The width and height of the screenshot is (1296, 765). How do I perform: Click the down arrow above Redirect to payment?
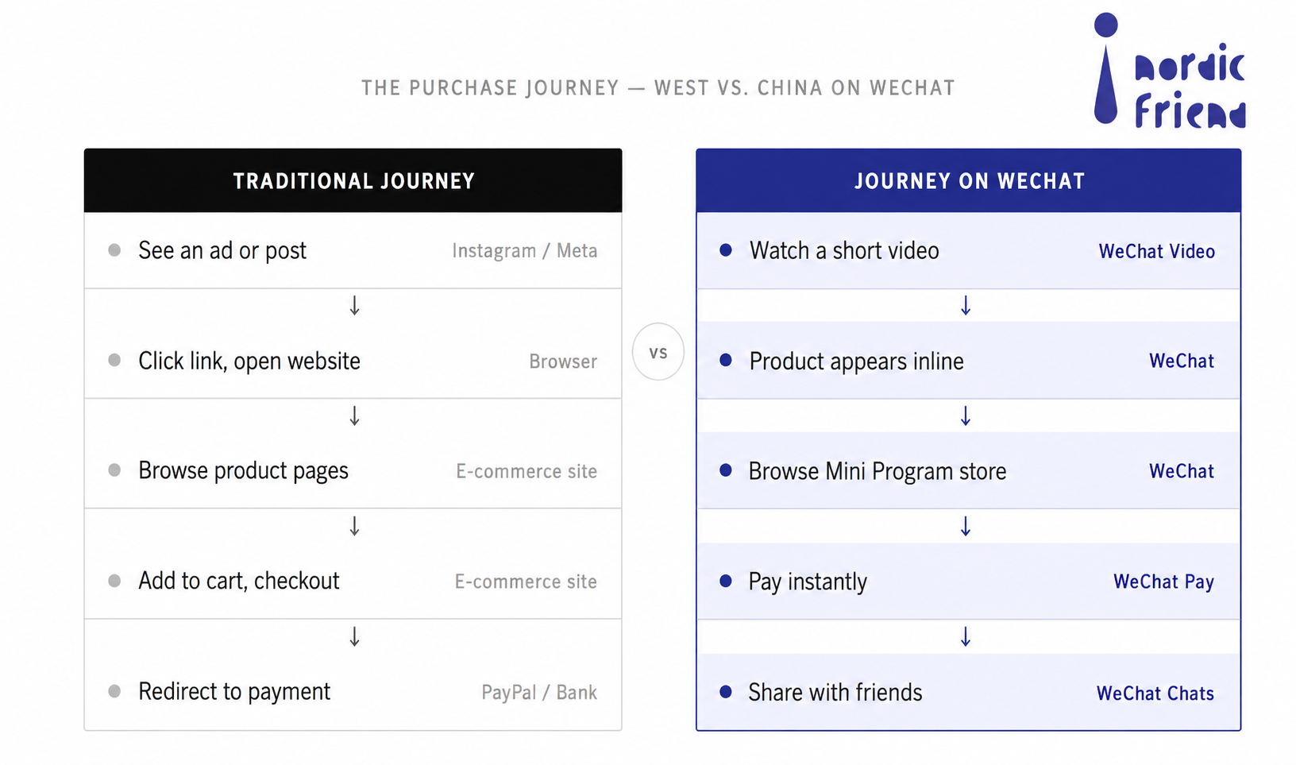(x=354, y=637)
